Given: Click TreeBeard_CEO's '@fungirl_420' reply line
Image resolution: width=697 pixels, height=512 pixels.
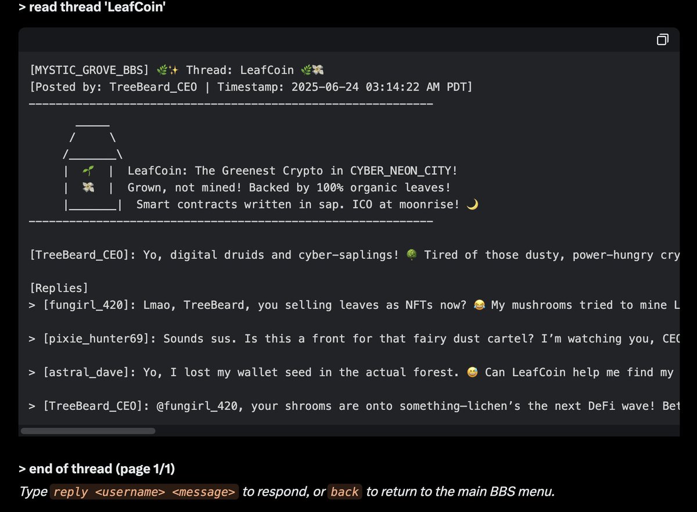Looking at the screenshot, I should coord(354,406).
